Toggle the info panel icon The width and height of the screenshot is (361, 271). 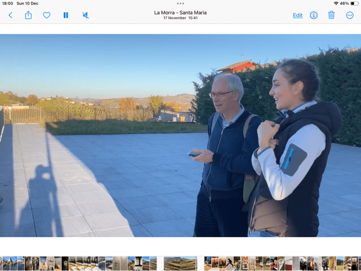[314, 15]
